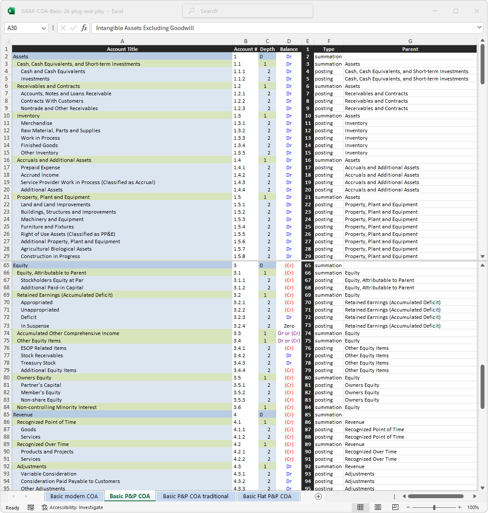Open the Name Box dropdown arrow

(43, 28)
